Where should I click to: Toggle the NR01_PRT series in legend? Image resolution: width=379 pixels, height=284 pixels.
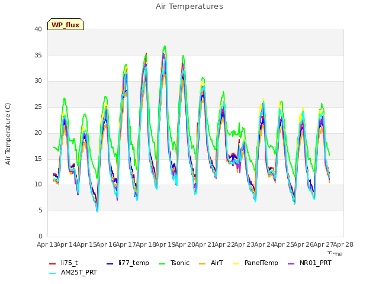click(x=310, y=263)
